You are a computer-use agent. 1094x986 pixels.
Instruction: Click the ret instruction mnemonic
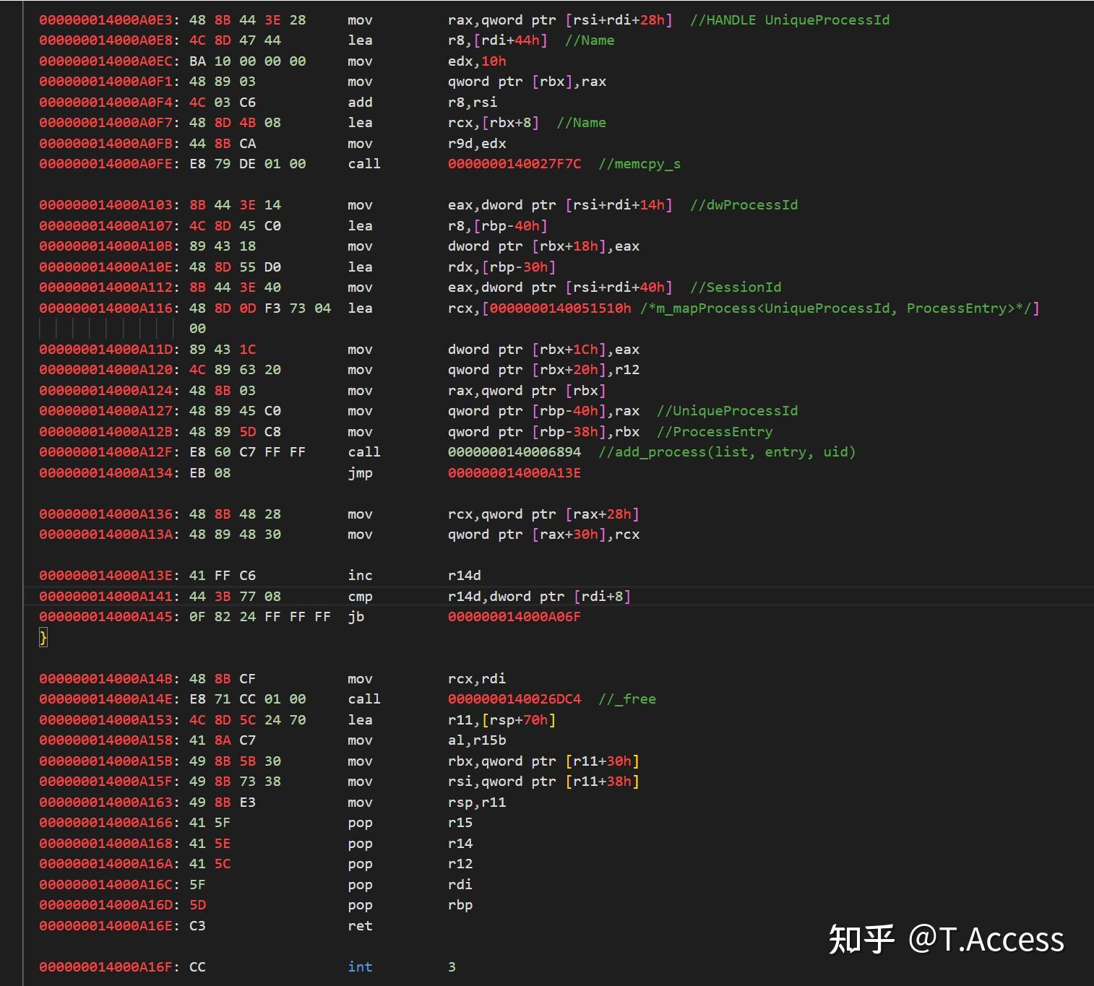[360, 926]
